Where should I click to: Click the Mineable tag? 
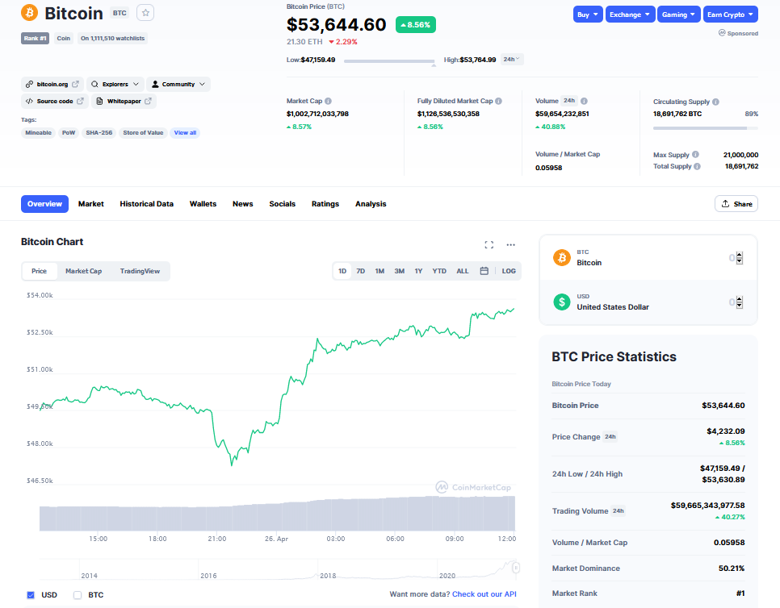point(38,132)
